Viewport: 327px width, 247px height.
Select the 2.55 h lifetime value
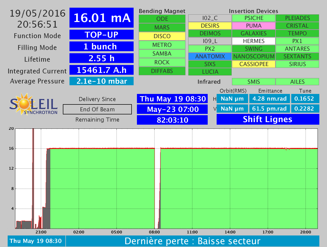[x=101, y=58]
